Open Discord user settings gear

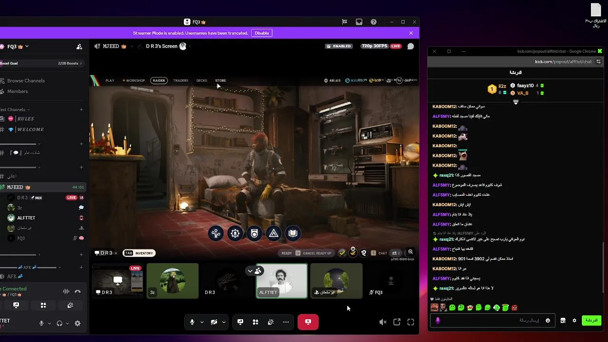point(77,323)
